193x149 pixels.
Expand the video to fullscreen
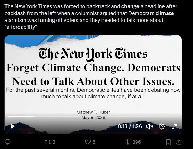click(x=174, y=126)
